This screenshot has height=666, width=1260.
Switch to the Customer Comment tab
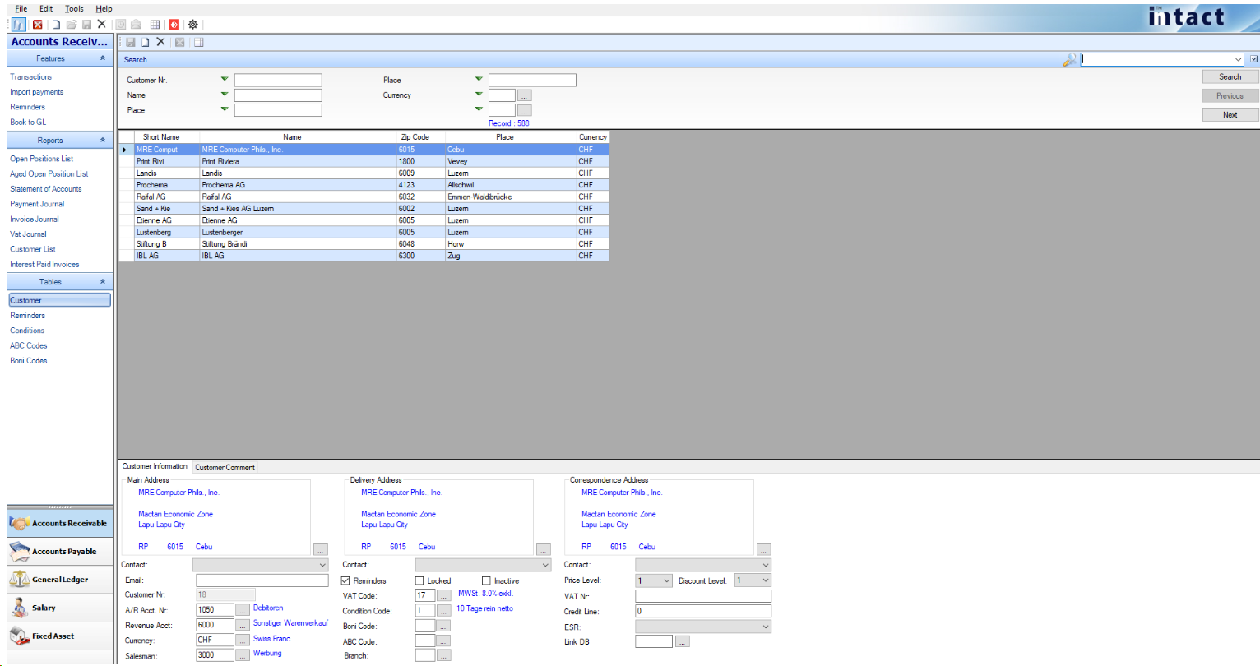225,467
